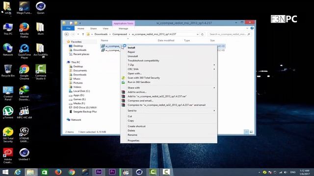314x176 pixels.
Task: Open uTorrent desktop shortcut
Action: (8, 112)
